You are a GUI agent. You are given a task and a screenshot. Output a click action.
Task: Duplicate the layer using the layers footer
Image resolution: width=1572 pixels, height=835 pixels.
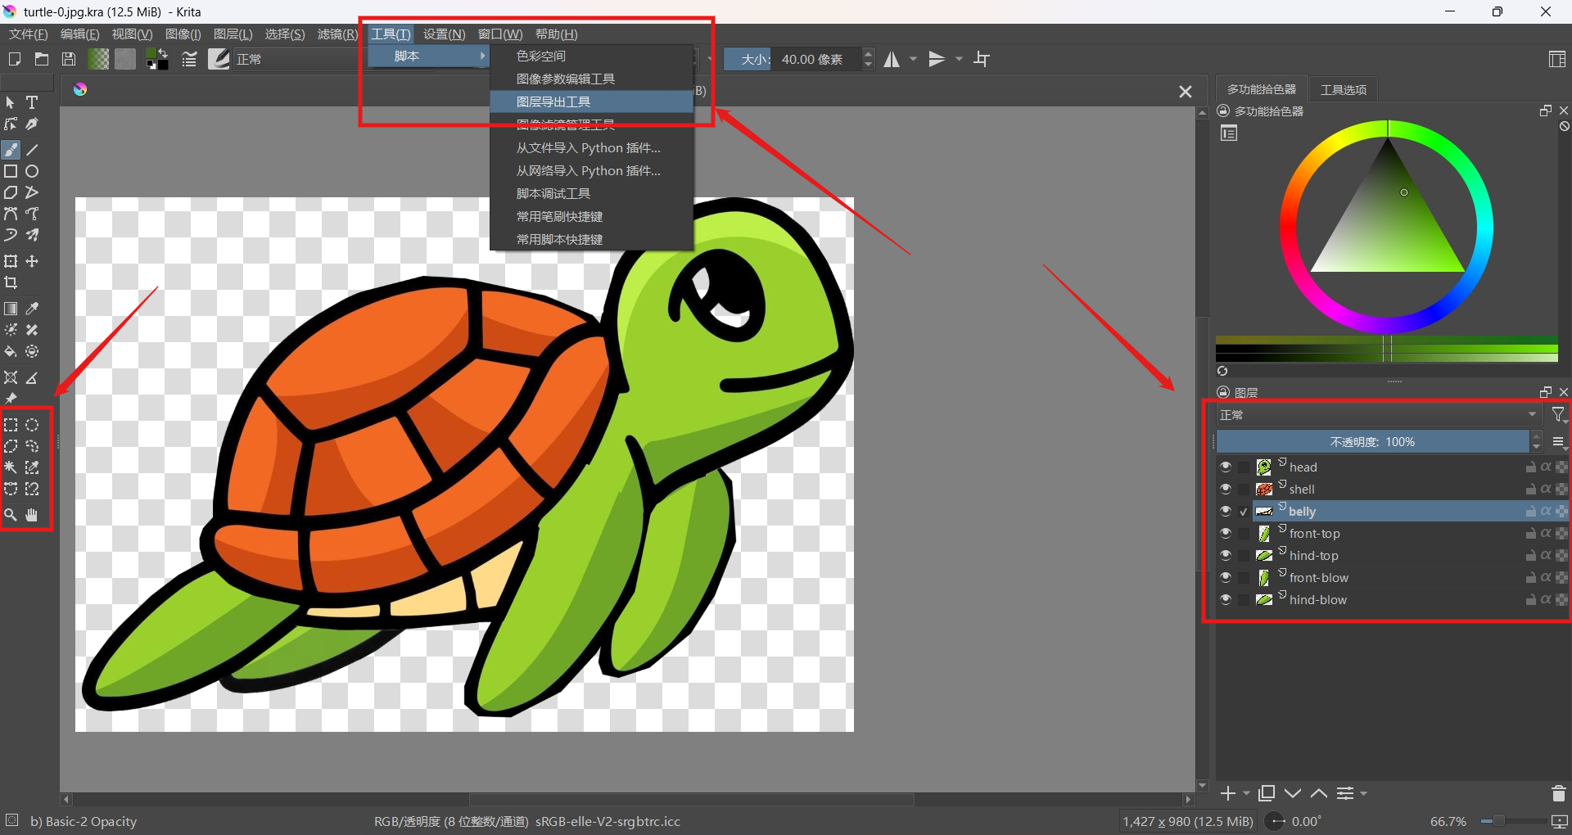click(x=1267, y=793)
